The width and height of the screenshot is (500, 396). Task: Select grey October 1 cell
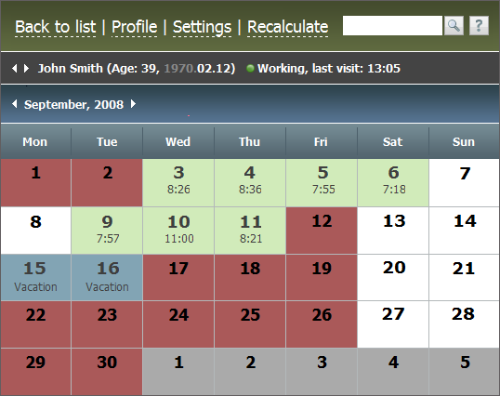[178, 372]
